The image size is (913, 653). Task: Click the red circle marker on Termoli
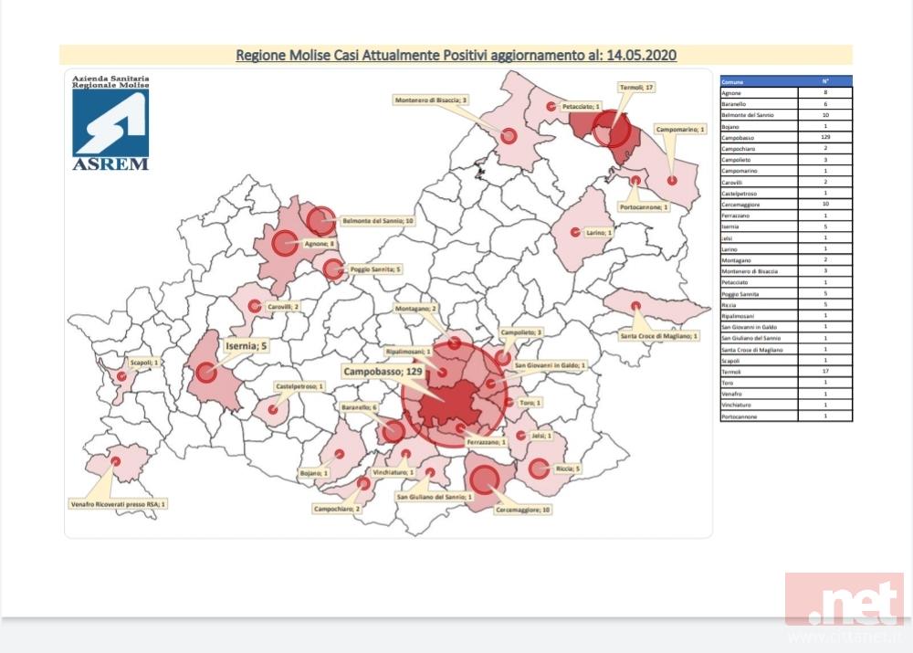tap(611, 132)
